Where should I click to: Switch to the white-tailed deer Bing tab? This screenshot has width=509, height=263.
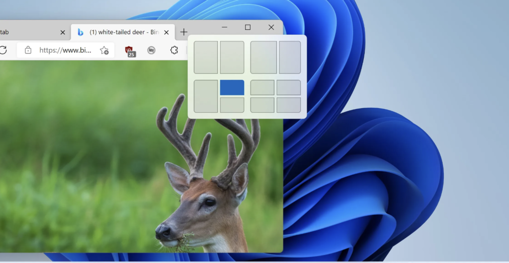click(123, 32)
